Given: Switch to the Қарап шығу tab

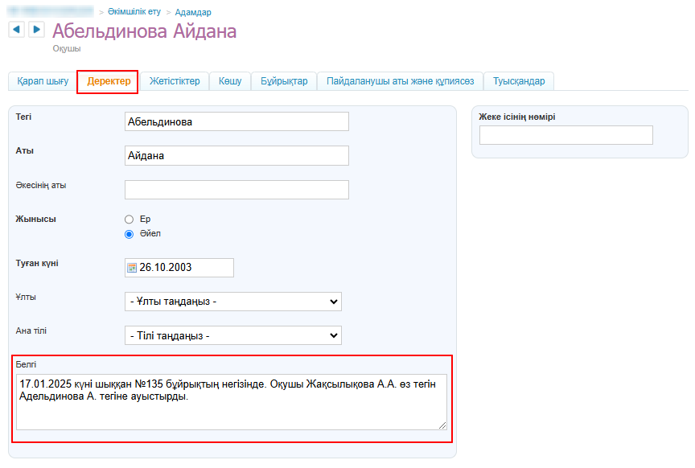Looking at the screenshot, I should pos(43,81).
